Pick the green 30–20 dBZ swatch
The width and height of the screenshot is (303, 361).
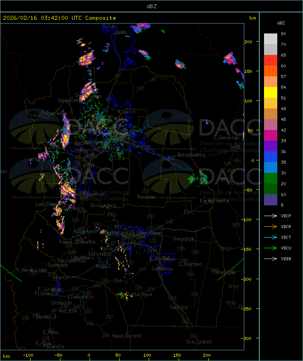pos(270,178)
